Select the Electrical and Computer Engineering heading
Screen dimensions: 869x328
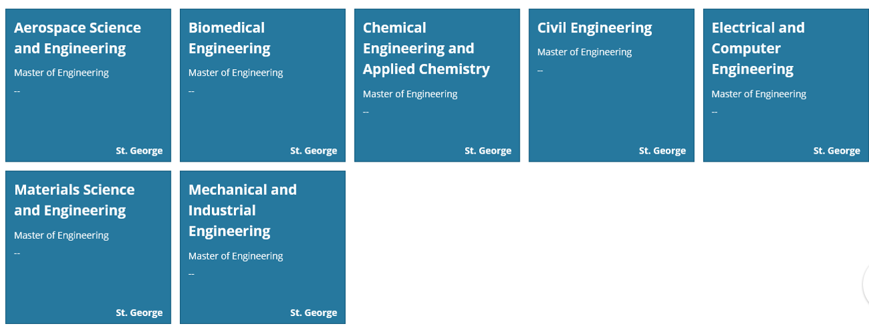758,49
